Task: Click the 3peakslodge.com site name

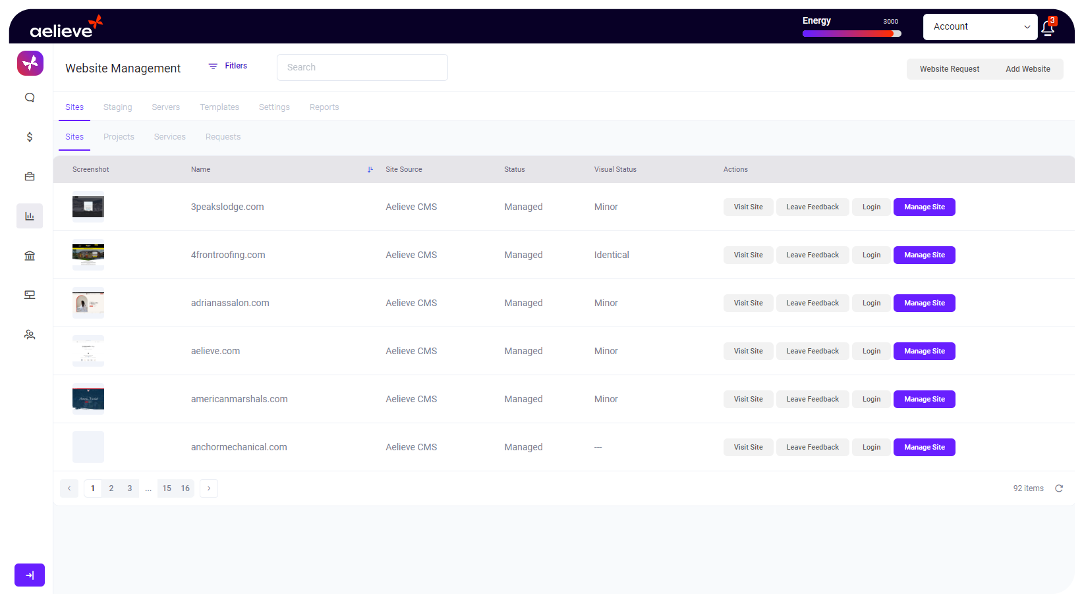Action: [227, 207]
